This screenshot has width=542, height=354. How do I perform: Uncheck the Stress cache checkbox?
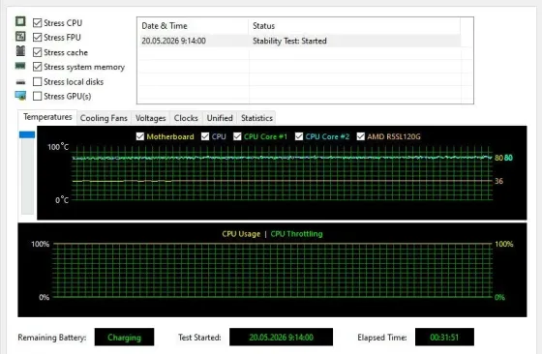(x=38, y=52)
